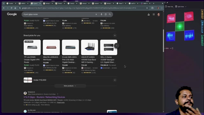The height and width of the screenshot is (115, 204).
Task: Bookmark this page with the star icon
Action: click(x=147, y=8)
